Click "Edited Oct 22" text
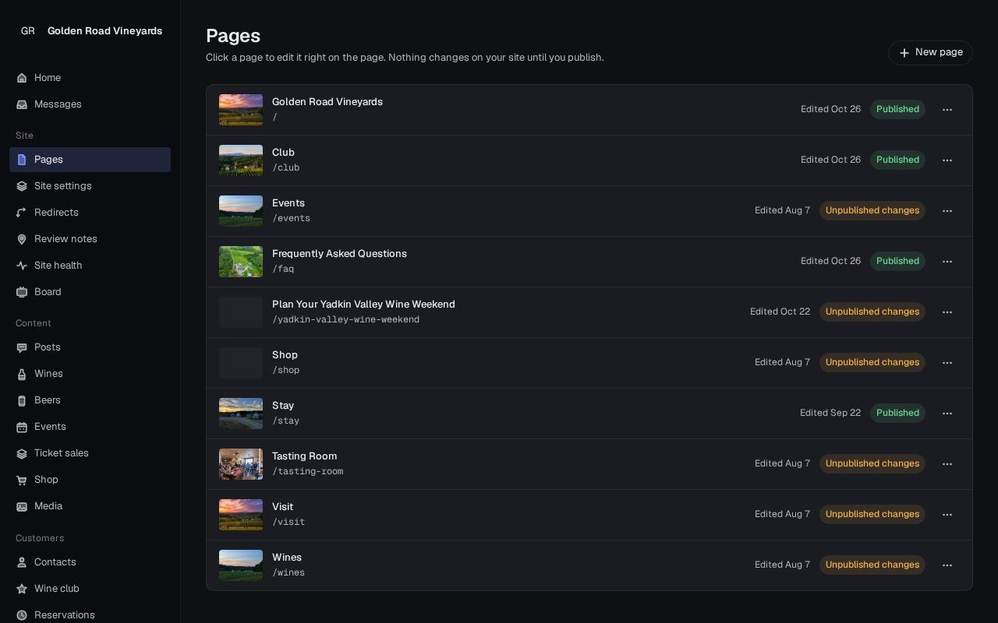 click(780, 311)
